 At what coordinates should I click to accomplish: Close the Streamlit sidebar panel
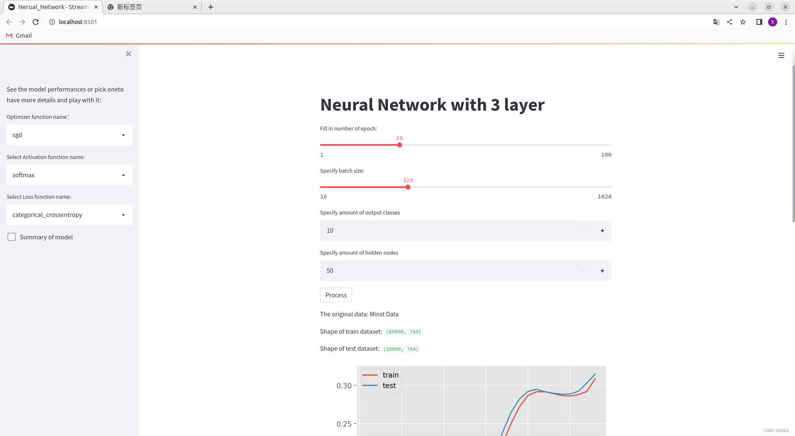click(x=128, y=54)
